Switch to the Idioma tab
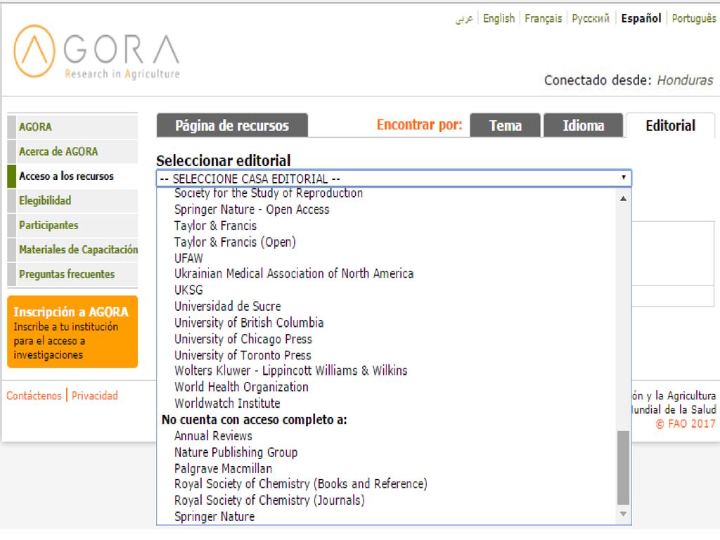The height and width of the screenshot is (540, 720). tap(583, 125)
